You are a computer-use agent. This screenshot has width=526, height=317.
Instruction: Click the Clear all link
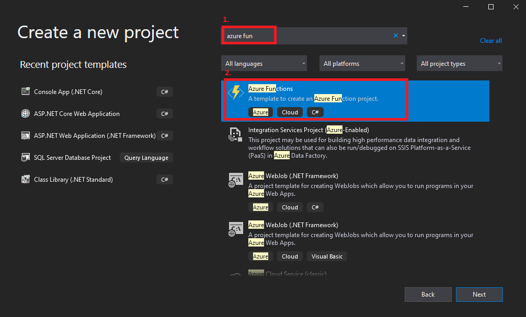490,40
